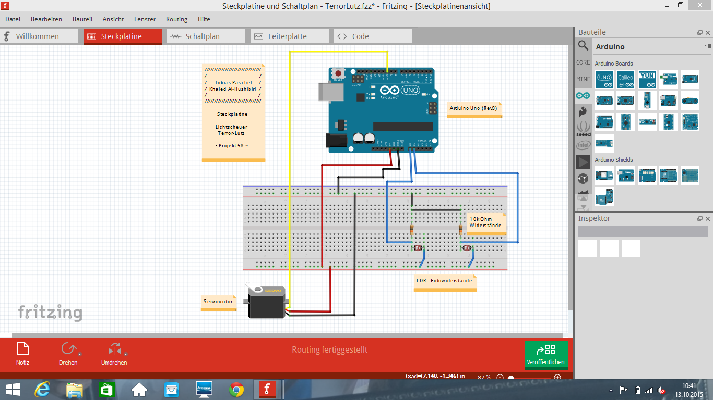Viewport: 713px width, 400px height.
Task: Undock the Bauteile panel
Action: click(x=700, y=33)
